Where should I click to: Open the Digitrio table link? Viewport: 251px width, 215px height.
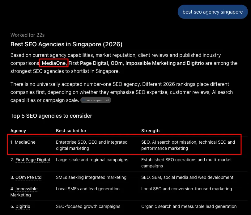(x=23, y=206)
